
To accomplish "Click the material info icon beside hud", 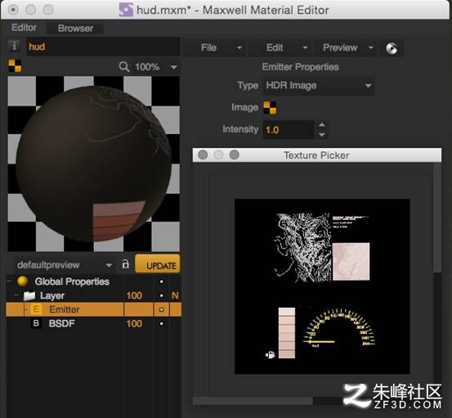I will pyautogui.click(x=14, y=46).
